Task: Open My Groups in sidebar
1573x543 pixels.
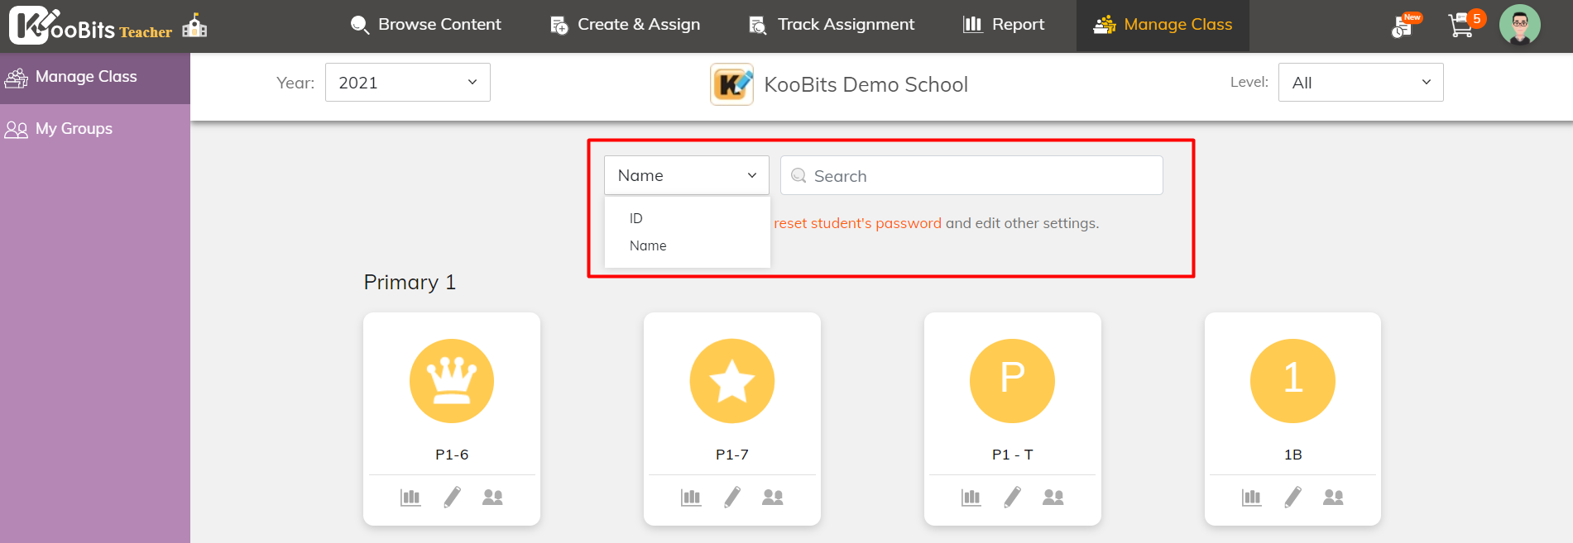Action: 74,129
